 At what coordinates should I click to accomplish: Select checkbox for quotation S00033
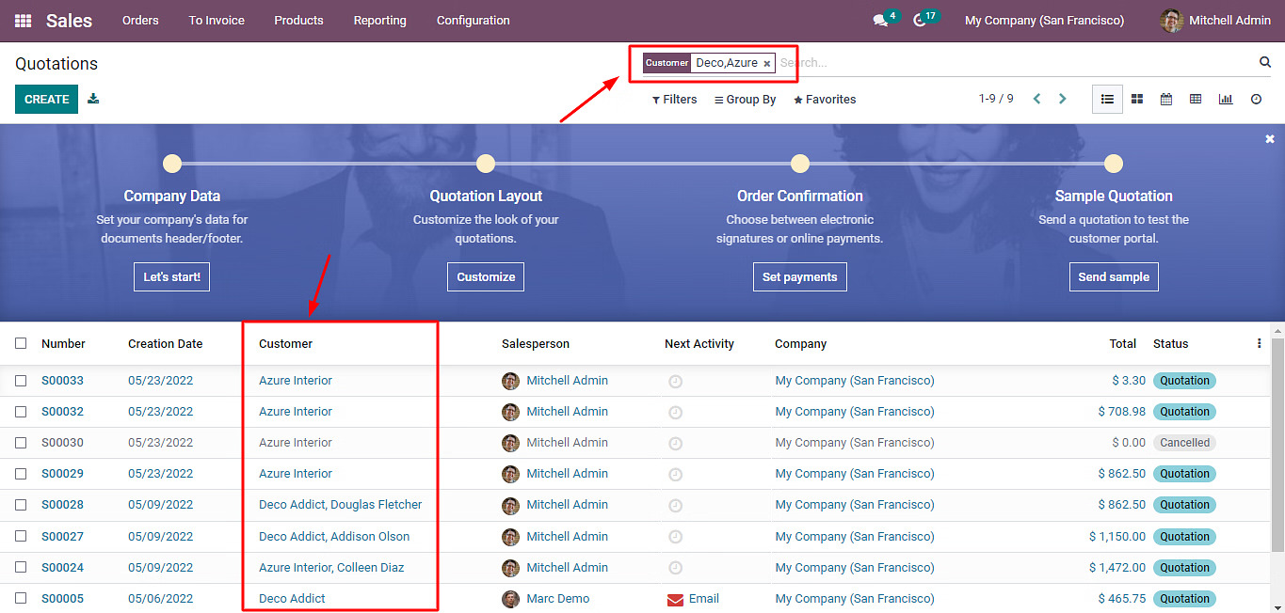[x=21, y=381]
